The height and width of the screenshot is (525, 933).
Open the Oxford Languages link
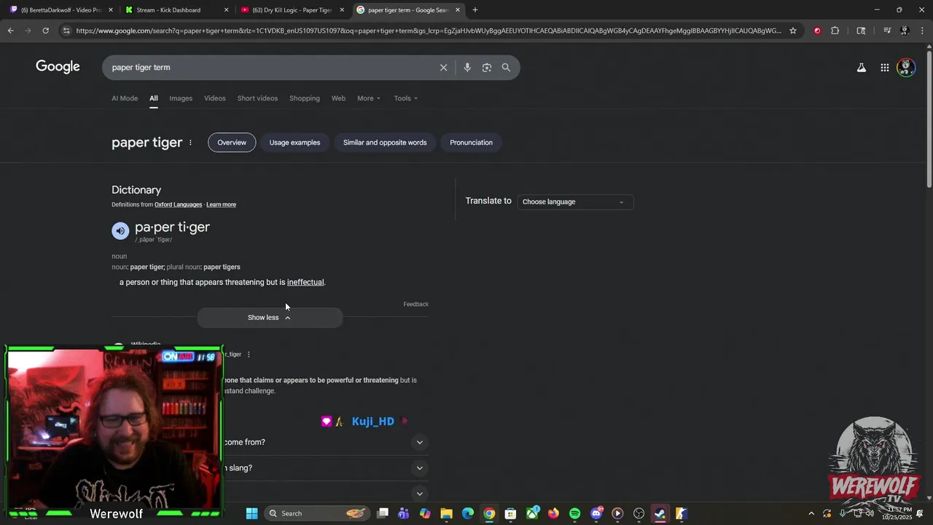pyautogui.click(x=178, y=205)
